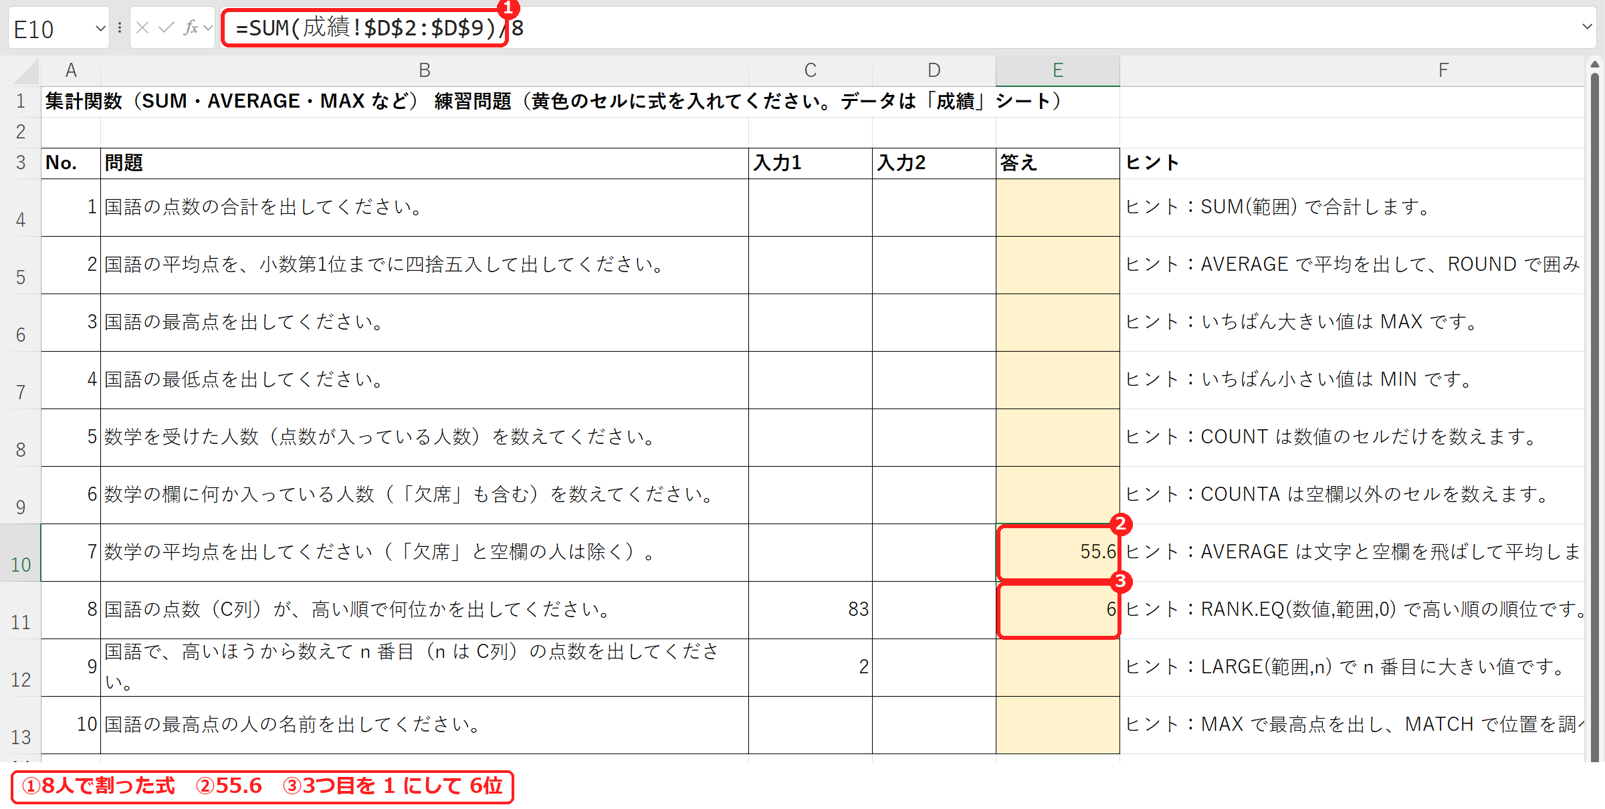This screenshot has width=1605, height=809.
Task: Select column B header
Action: [425, 71]
